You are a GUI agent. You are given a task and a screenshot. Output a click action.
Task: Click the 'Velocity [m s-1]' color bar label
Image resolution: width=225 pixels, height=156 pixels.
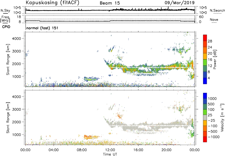coord(222,117)
